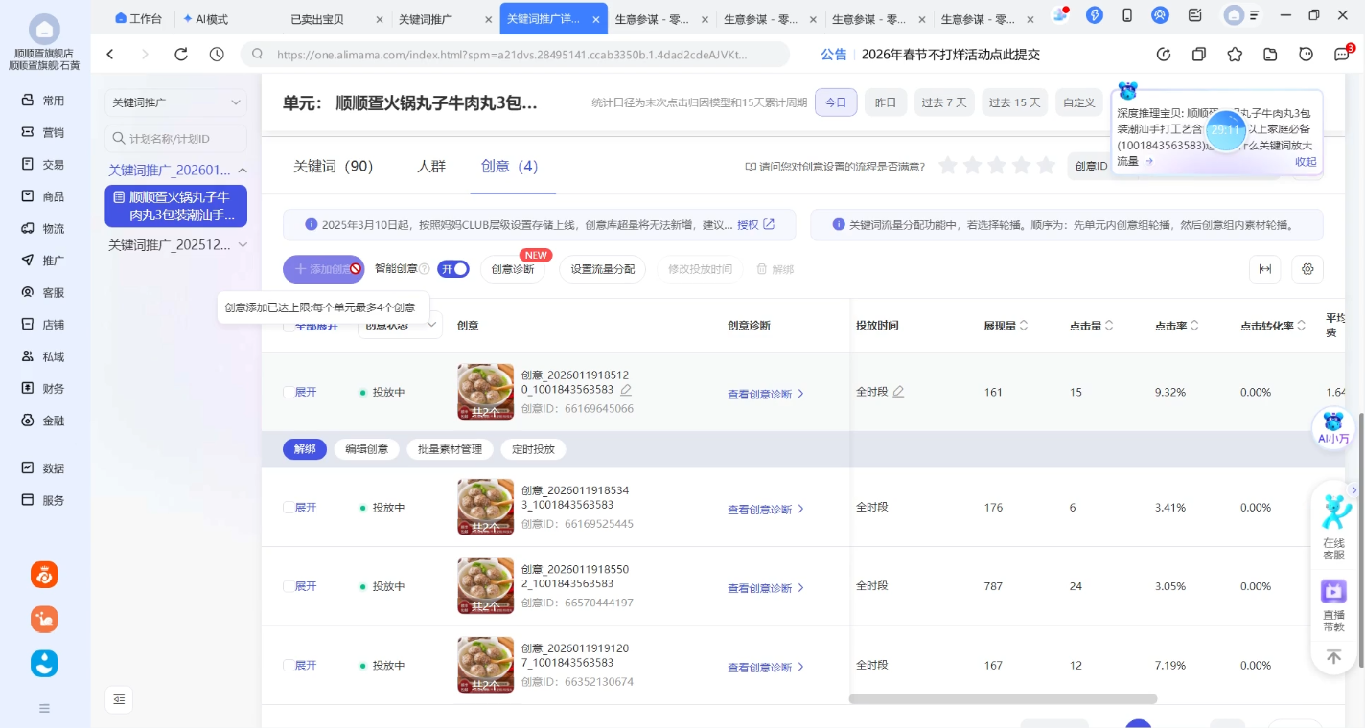Click the column width adjustment icon
This screenshot has width=1365, height=728.
pos(1264,269)
